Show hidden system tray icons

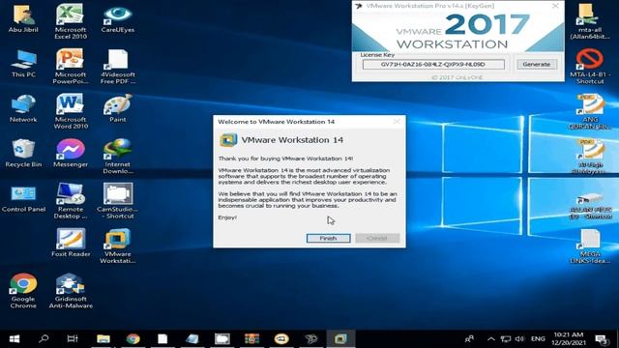tap(490, 339)
